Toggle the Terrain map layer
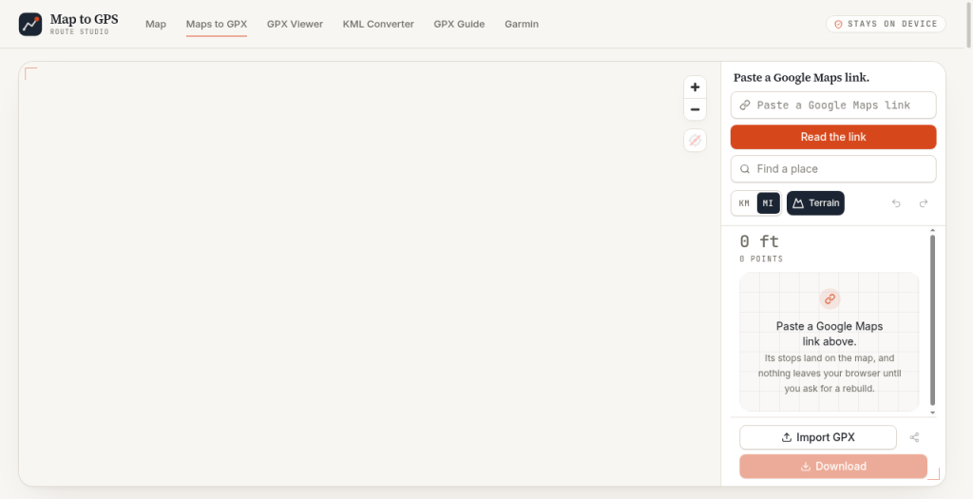Screen dimensions: 973x499 tap(815, 203)
